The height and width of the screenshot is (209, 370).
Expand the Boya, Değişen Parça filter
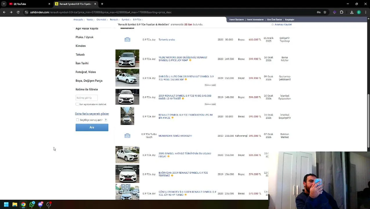tap(89, 81)
